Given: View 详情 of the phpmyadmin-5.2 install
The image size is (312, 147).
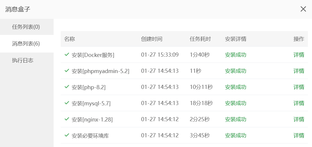Looking at the screenshot, I should tap(299, 71).
